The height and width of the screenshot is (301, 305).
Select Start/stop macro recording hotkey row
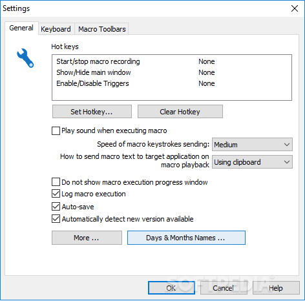click(x=172, y=61)
